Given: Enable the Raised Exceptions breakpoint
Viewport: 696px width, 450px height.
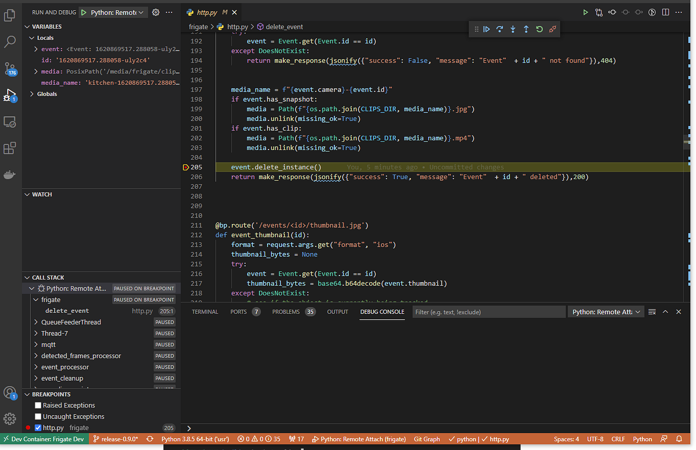Looking at the screenshot, I should click(x=38, y=405).
